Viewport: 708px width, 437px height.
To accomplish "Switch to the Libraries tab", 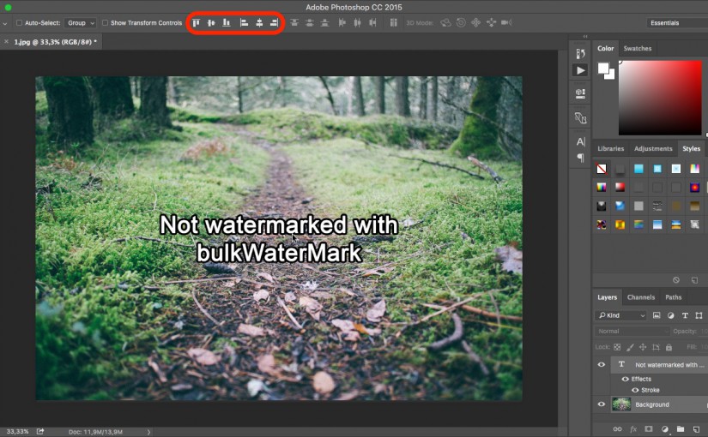I will click(x=610, y=148).
